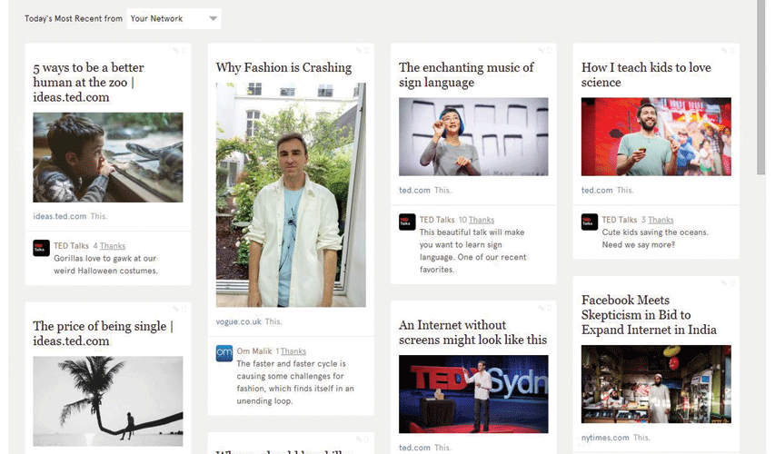The image size is (775, 454).
Task: Click ted.com source under kids science image
Action: [x=597, y=190]
